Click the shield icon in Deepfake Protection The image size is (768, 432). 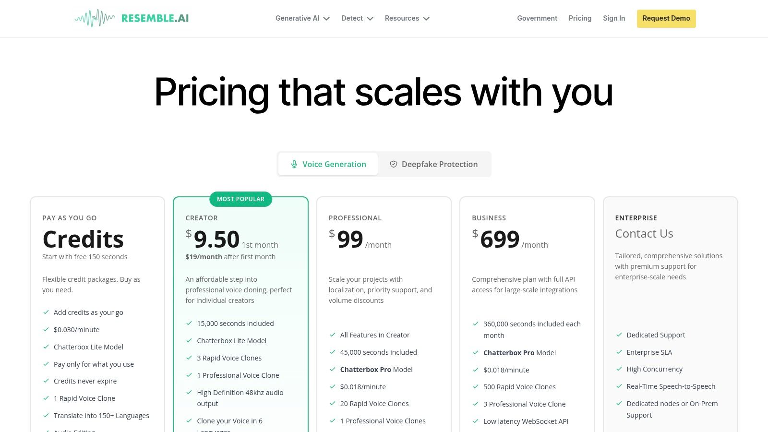click(394, 164)
